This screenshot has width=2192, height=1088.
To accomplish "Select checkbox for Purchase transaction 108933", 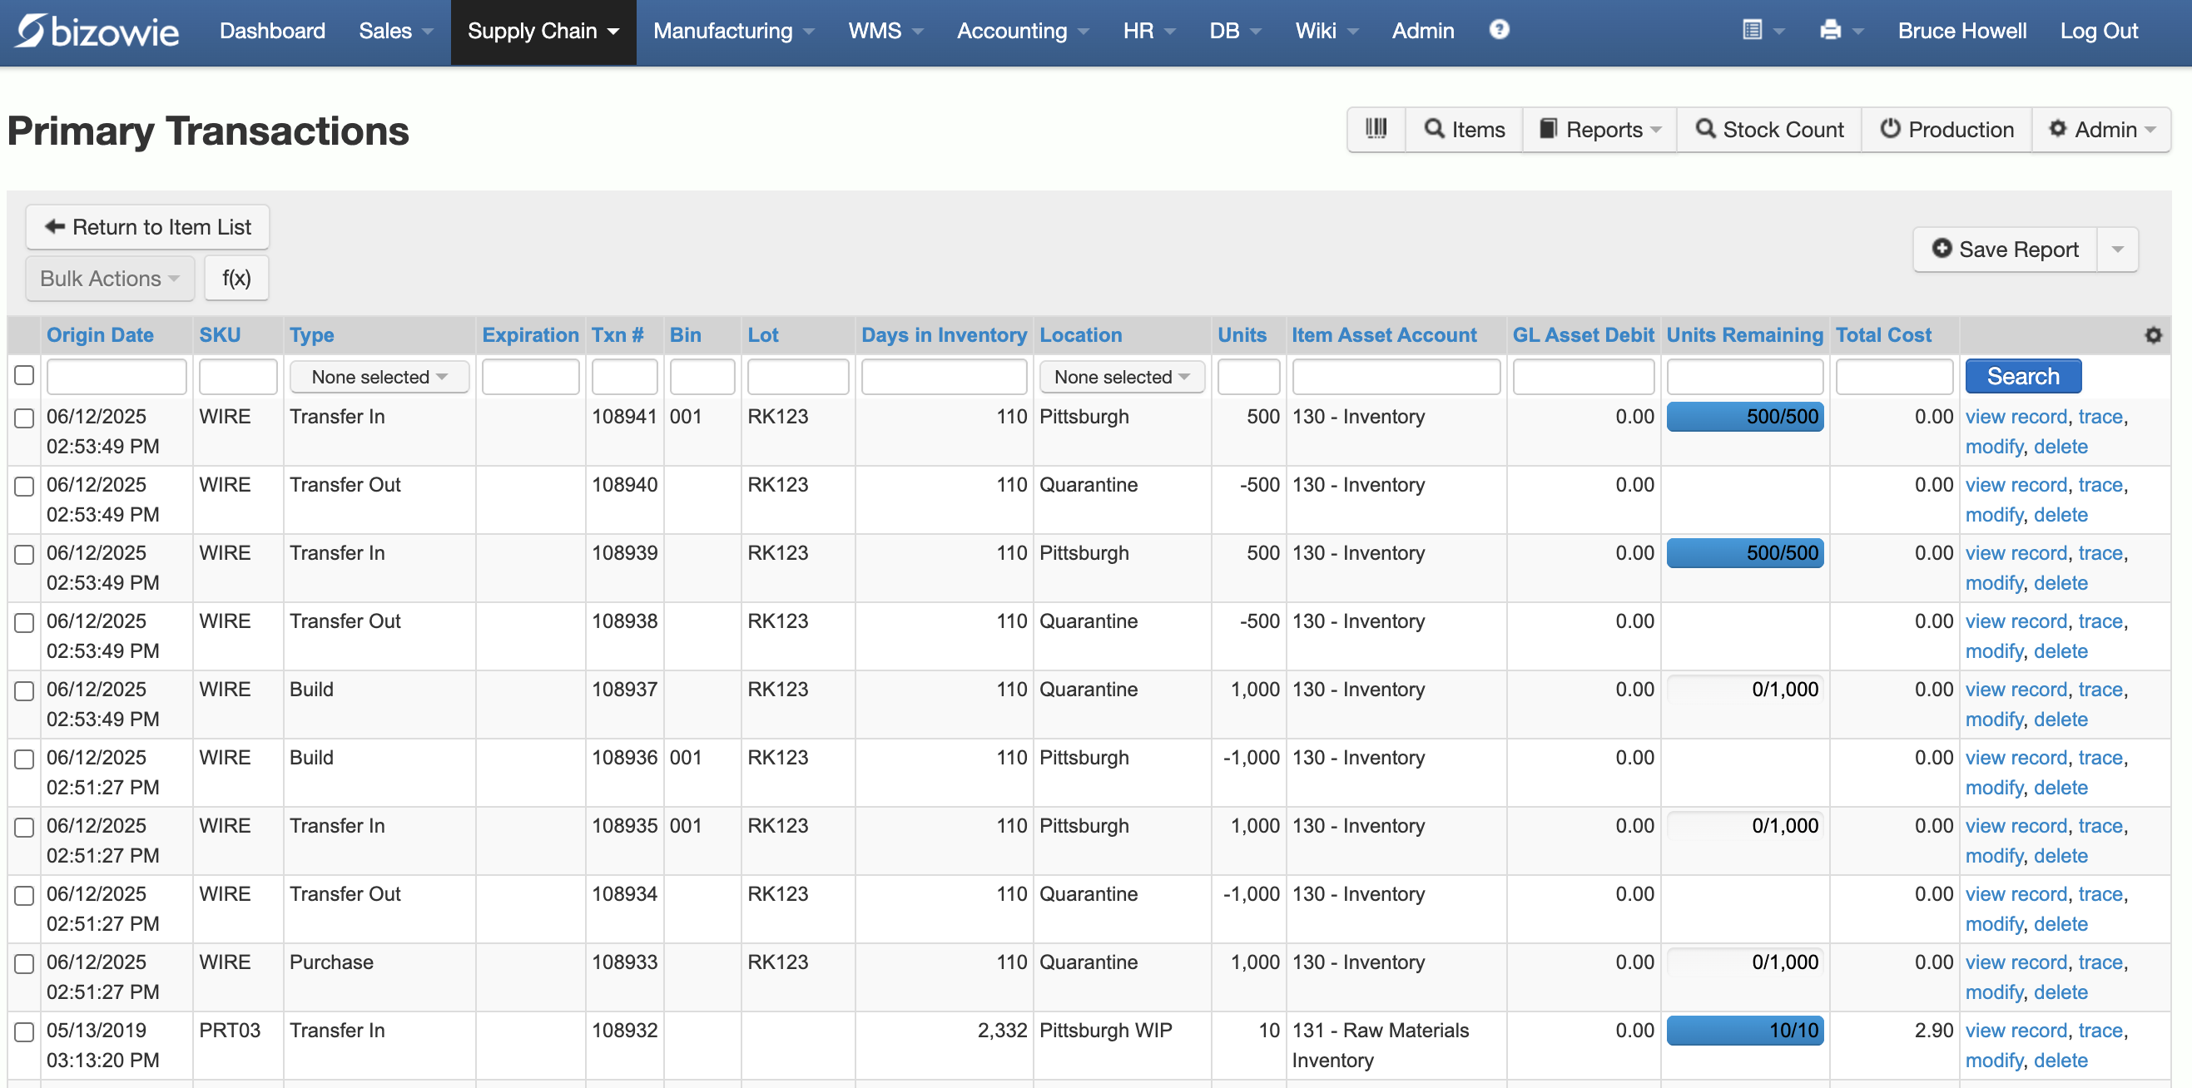I will pyautogui.click(x=24, y=963).
